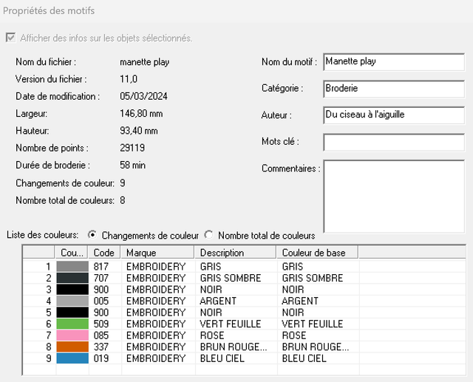This screenshot has width=473, height=382.
Task: Click the 'Nom du motif' text field
Action: click(x=394, y=62)
